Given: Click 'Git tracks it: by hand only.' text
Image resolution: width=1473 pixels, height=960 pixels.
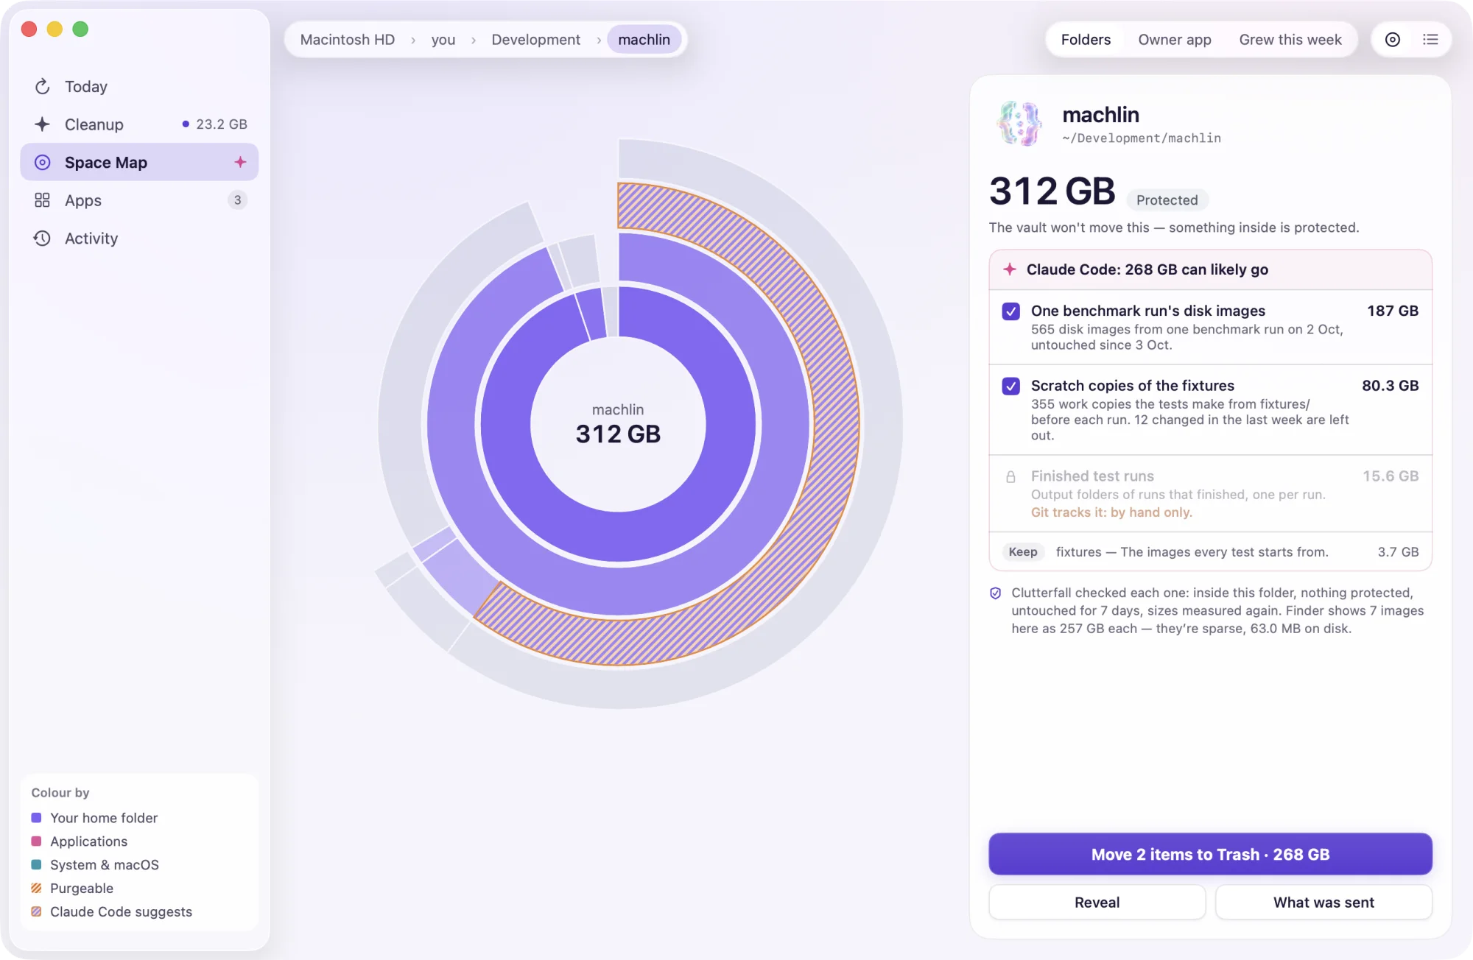Looking at the screenshot, I should pyautogui.click(x=1111, y=512).
